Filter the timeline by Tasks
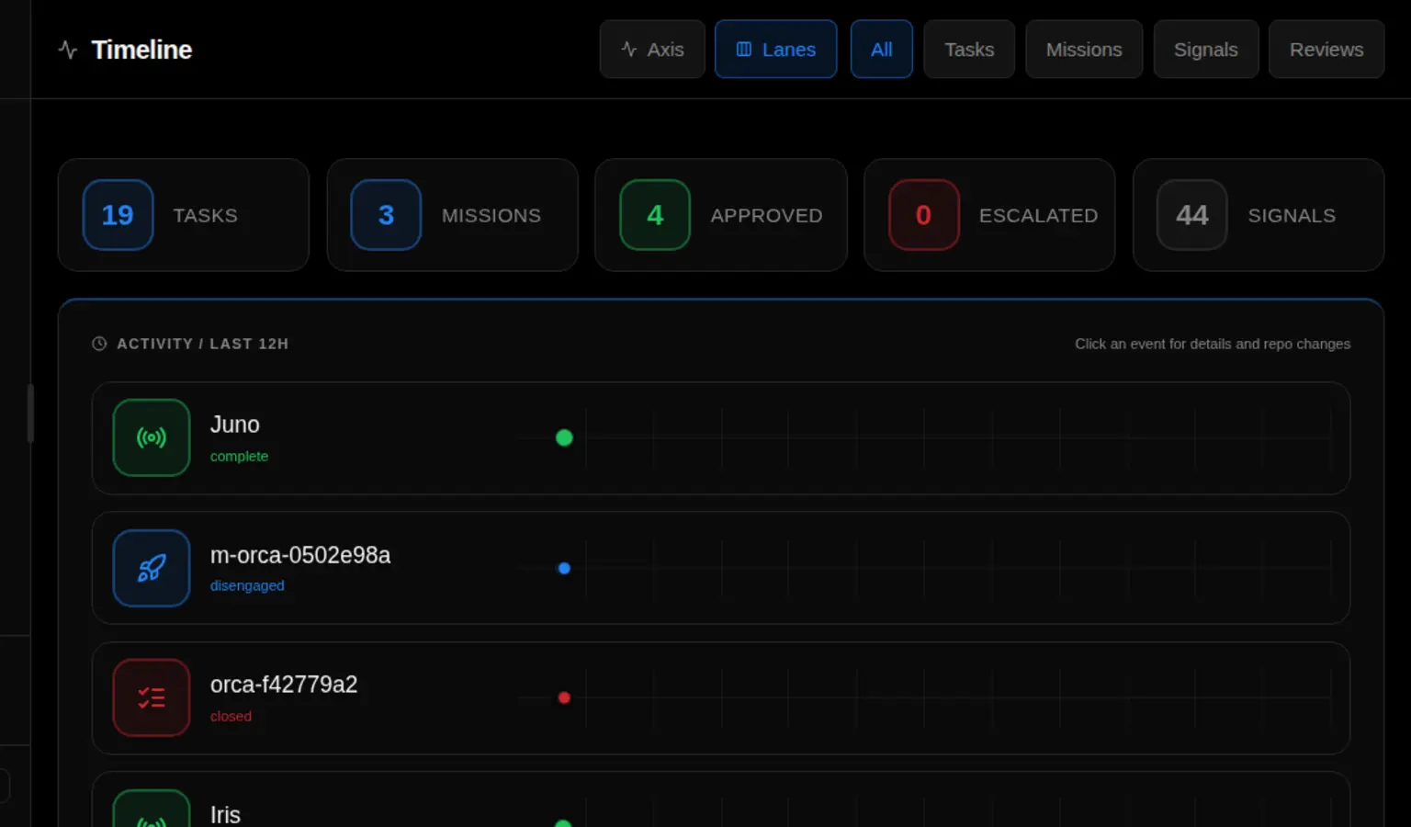This screenshot has height=827, width=1411. (969, 50)
